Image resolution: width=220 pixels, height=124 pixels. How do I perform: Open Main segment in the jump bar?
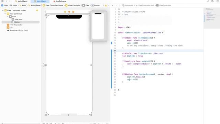(23, 6)
